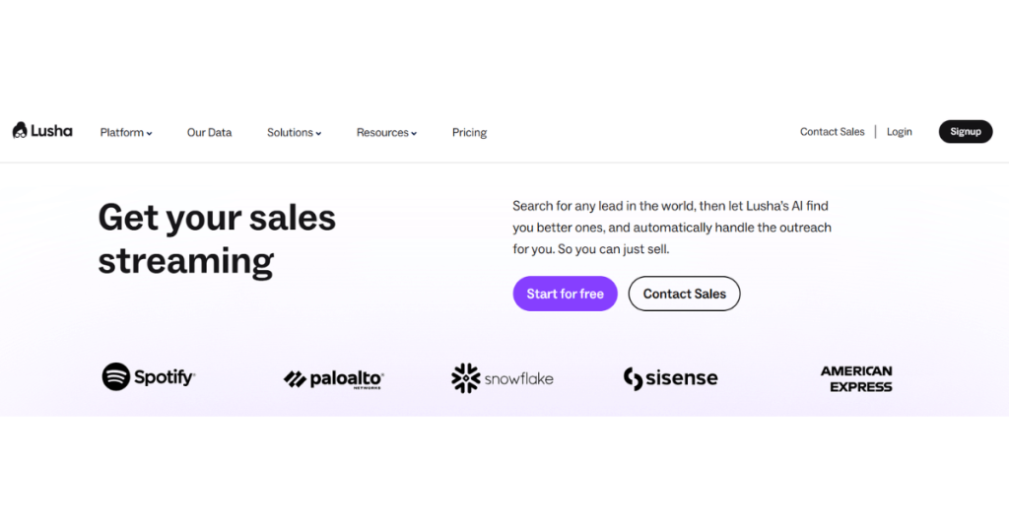The image size is (1009, 530).
Task: Click the black Signup button
Action: point(966,132)
